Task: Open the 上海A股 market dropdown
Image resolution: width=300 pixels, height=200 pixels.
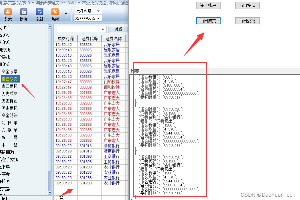Action: click(x=88, y=11)
